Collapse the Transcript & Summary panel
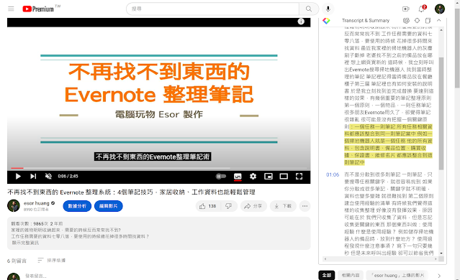The image size is (460, 280). coord(439,21)
